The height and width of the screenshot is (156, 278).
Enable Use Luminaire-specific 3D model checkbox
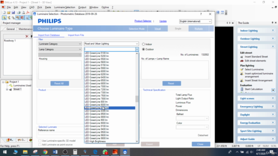[x=40, y=141]
